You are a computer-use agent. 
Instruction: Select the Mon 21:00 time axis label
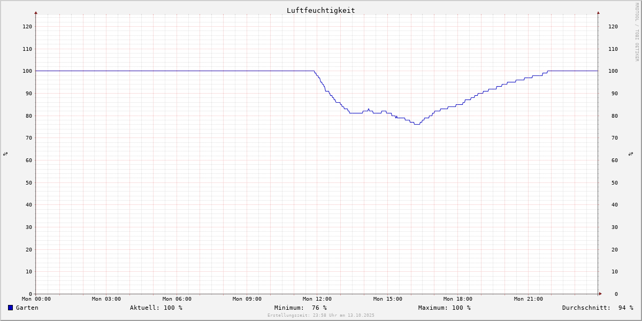click(x=528, y=299)
